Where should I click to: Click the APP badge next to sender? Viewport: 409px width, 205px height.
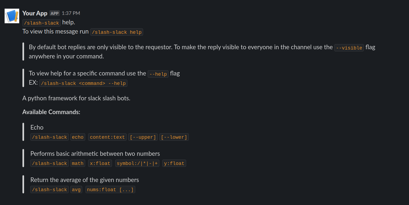(x=55, y=13)
